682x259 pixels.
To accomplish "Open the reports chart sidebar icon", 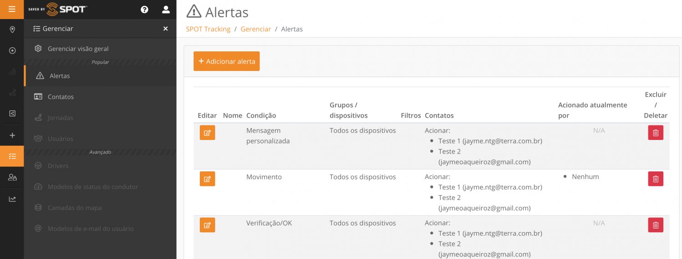I will point(12,199).
